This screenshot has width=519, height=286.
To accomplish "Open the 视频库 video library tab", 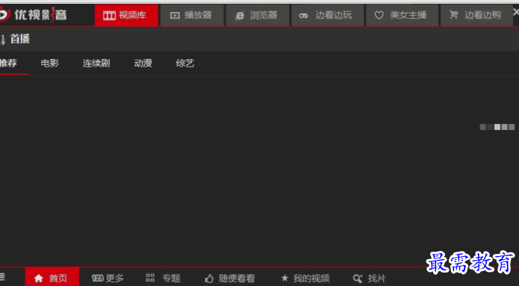I will click(x=126, y=15).
